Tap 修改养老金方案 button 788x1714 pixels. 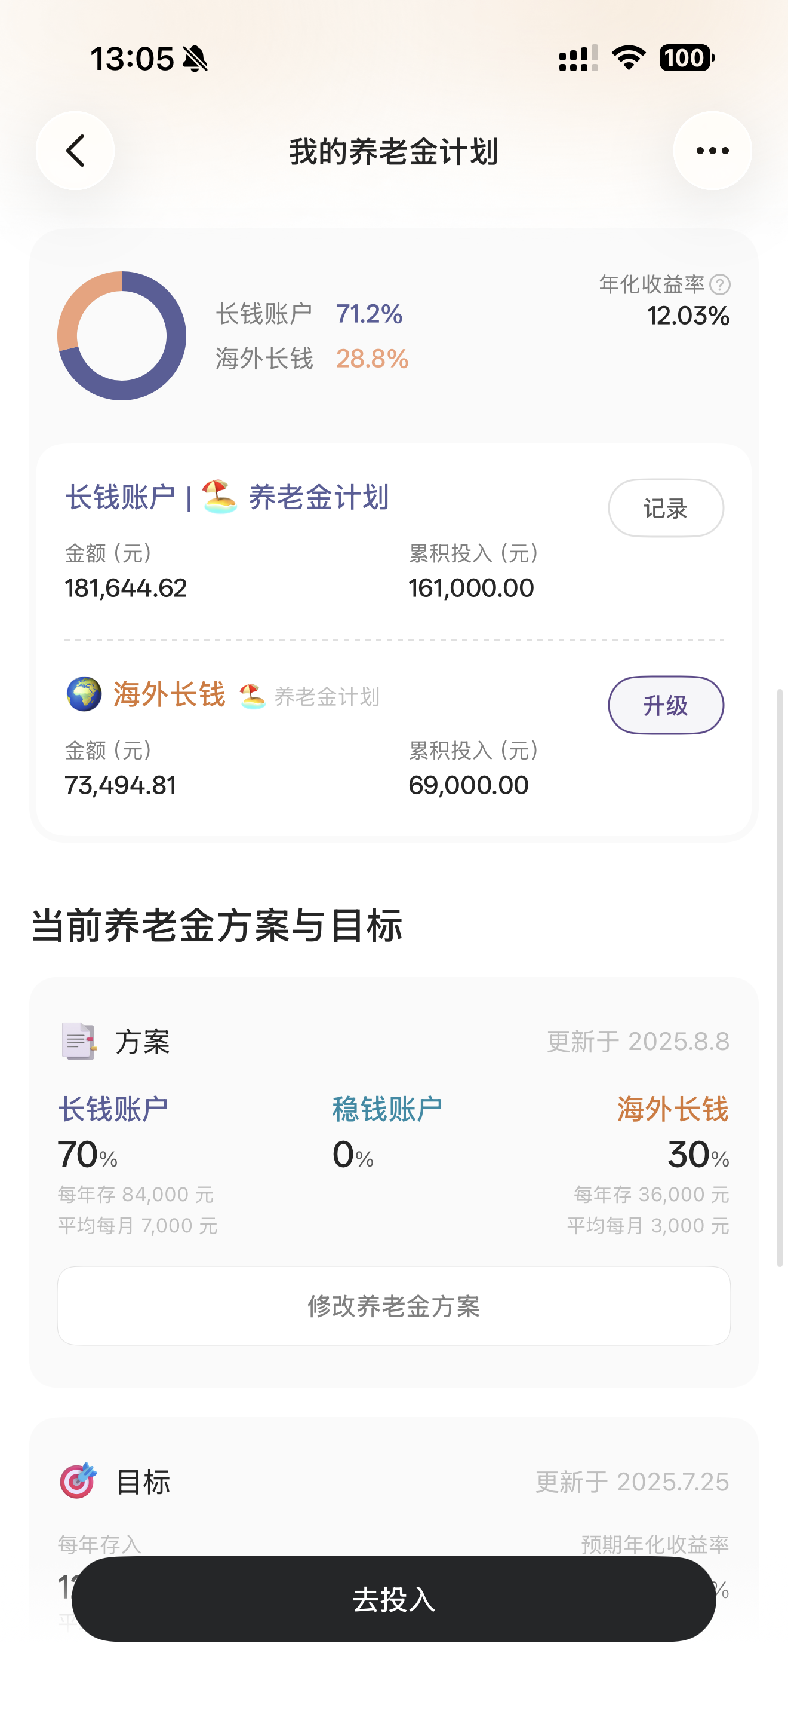click(394, 1306)
